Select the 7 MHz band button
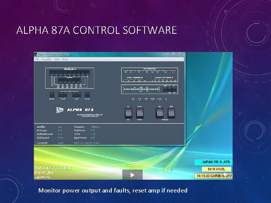 pyautogui.click(x=60, y=73)
